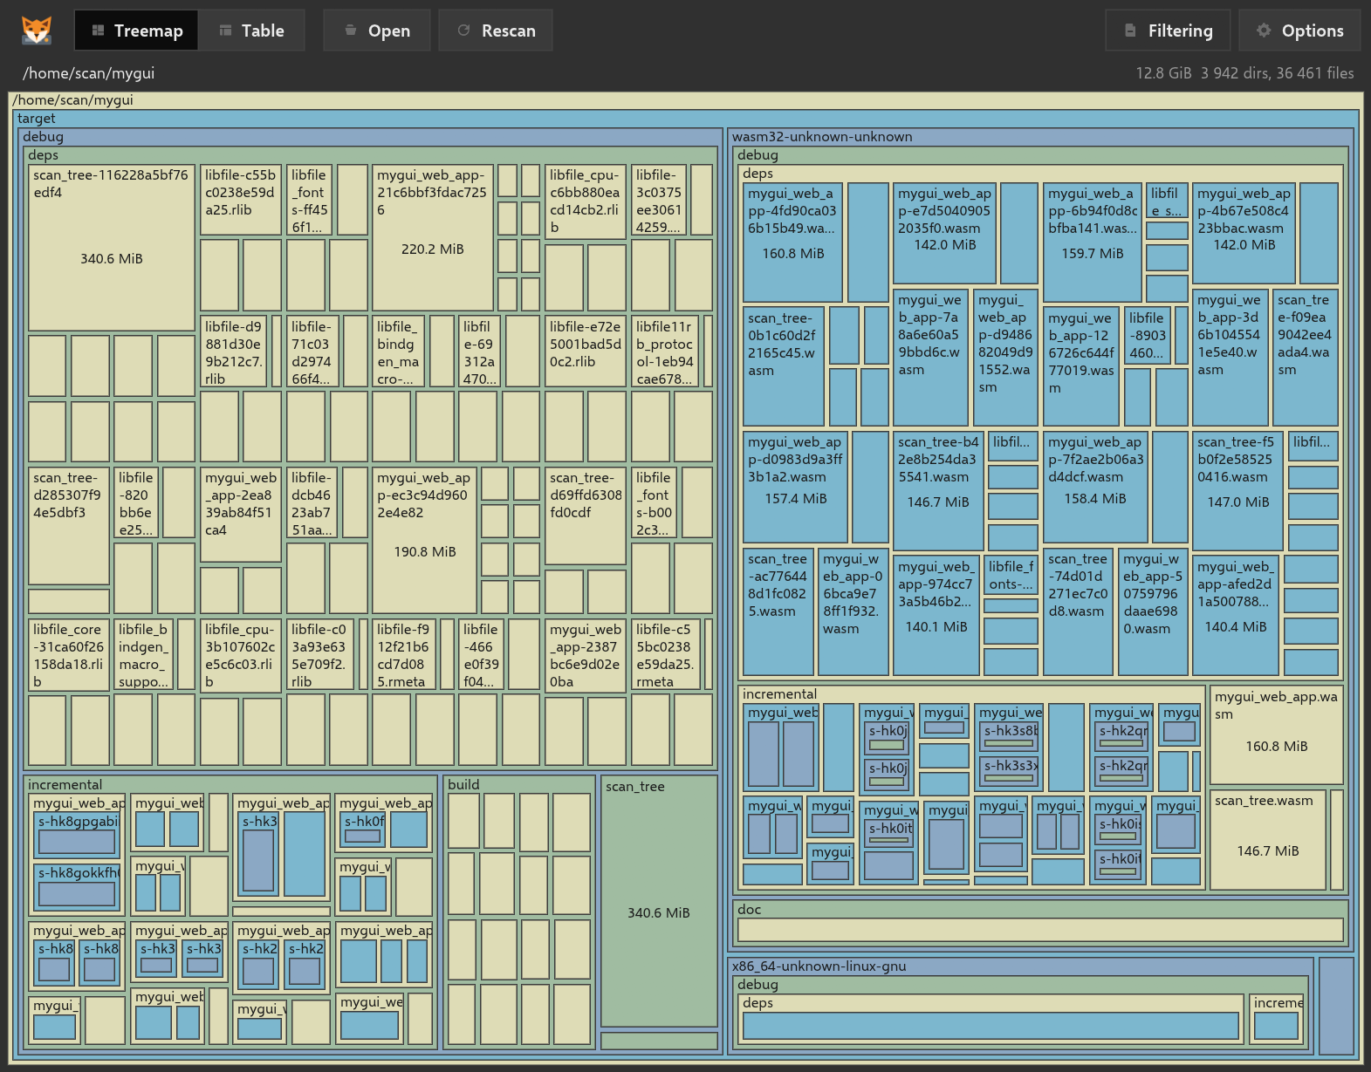Select the mygui_web_app-974cc7 140.1 MiB block
The image size is (1371, 1072).
936,615
